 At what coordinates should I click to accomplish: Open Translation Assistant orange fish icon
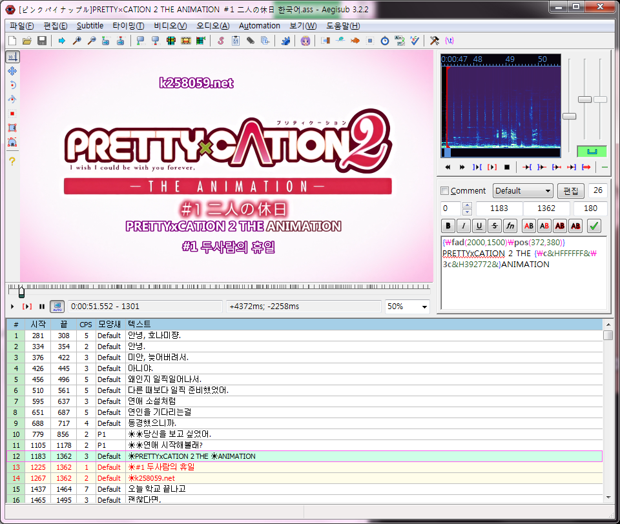(x=355, y=41)
